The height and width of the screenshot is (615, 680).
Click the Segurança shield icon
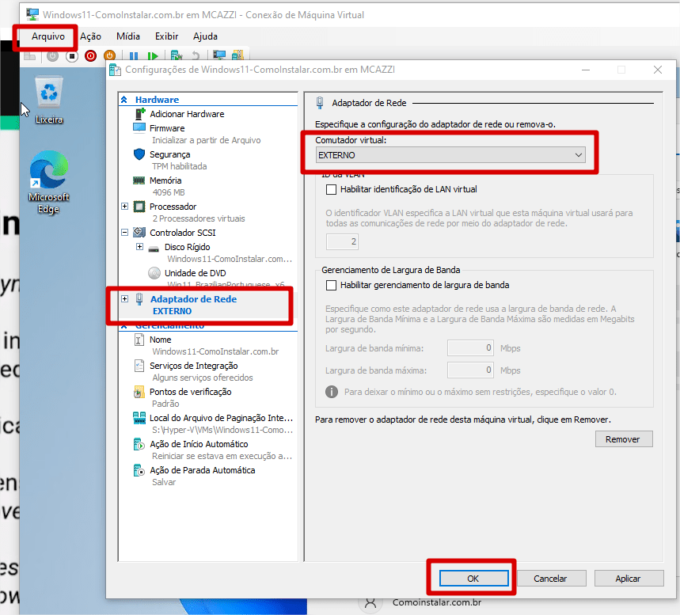(139, 154)
